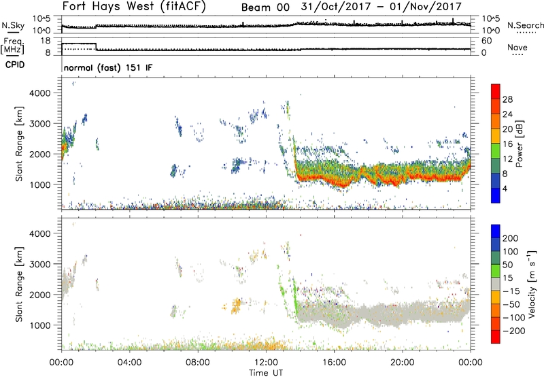Click the 3000 tick in velocity panel
Screen dimensions: 544x377
[39, 264]
